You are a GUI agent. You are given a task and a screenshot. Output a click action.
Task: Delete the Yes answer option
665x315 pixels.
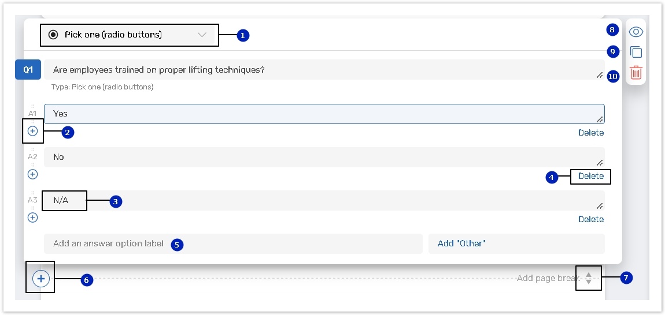[590, 133]
